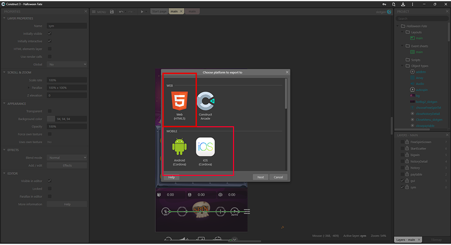Click the Background color swatch
451x245 pixels.
point(51,119)
